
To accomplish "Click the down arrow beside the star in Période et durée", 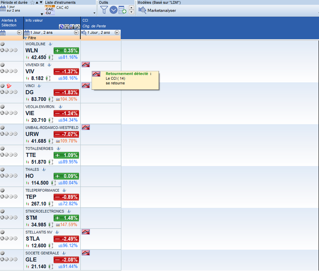I will [x=41, y=2].
